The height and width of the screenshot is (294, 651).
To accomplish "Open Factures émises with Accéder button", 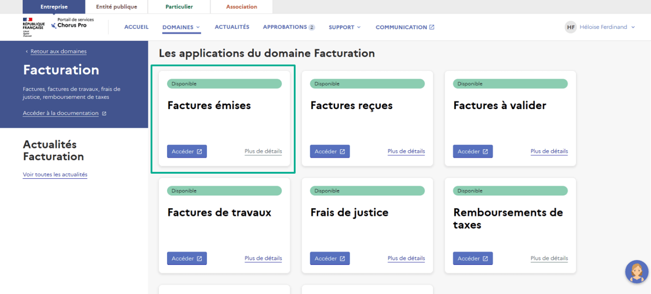I will (x=187, y=152).
